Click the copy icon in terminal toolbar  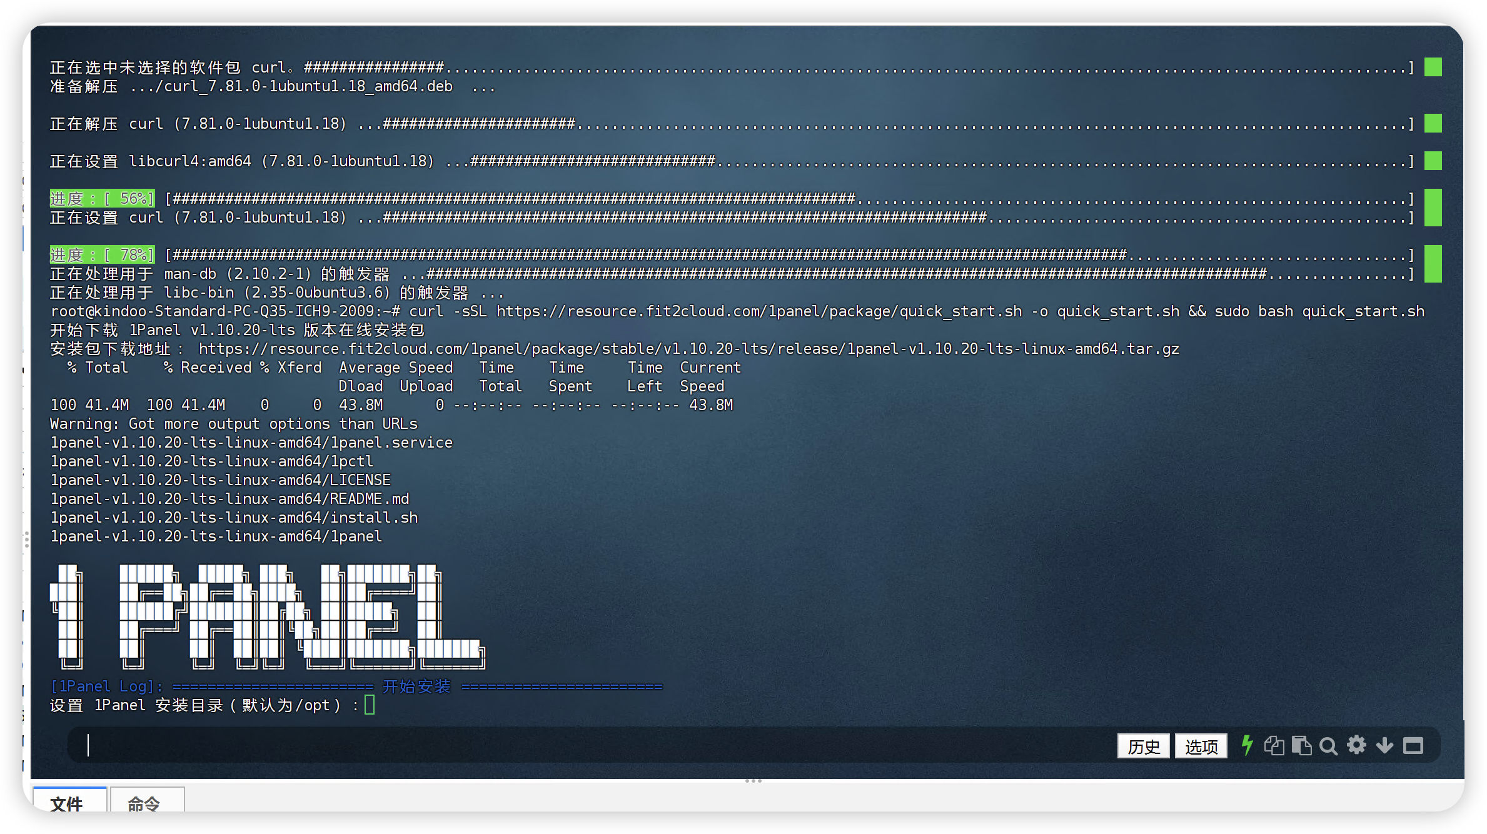click(1274, 746)
